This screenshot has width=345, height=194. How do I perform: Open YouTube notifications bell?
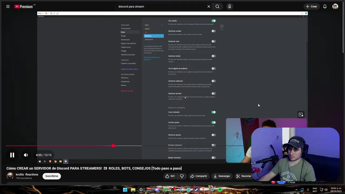(x=325, y=6)
